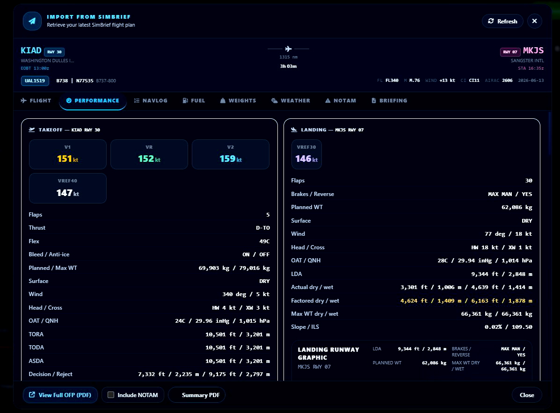Click the LDA 9,344 ft / 2,848 m value

click(502, 274)
